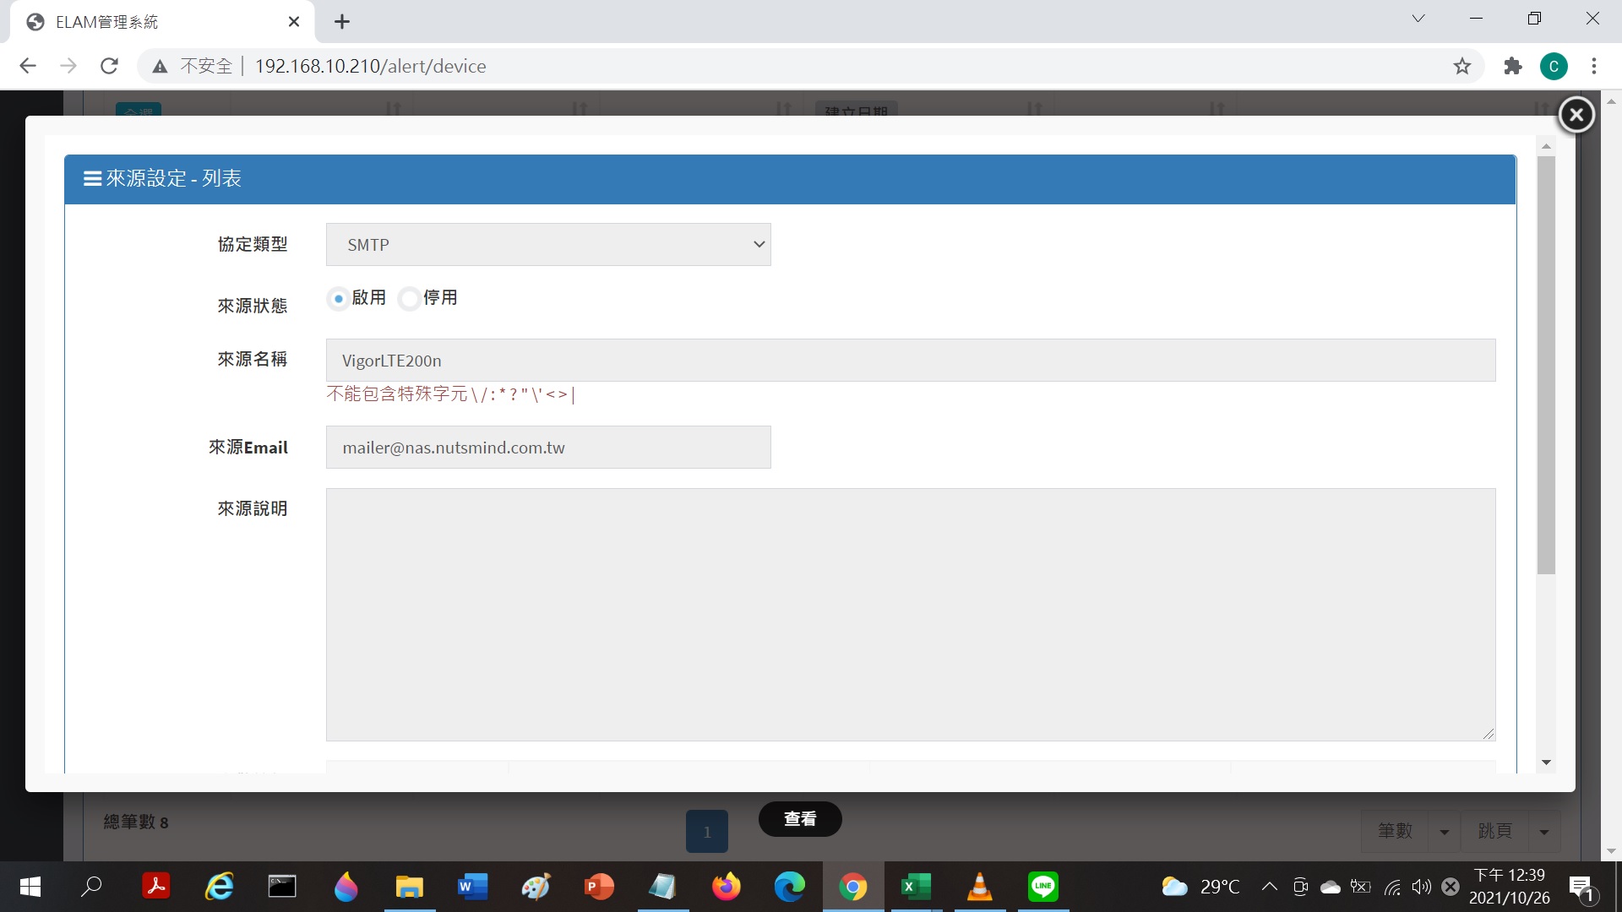Click the modal scrollbar down arrow
The height and width of the screenshot is (912, 1622).
click(1546, 763)
